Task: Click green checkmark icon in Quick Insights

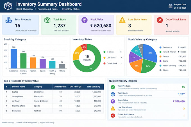Action: [x=113, y=87]
